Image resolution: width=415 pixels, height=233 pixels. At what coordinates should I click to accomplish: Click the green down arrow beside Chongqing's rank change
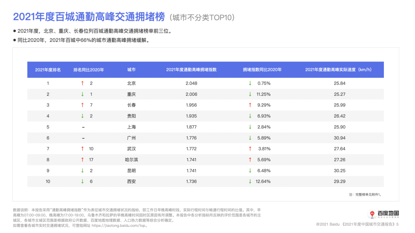pyautogui.click(x=82, y=94)
